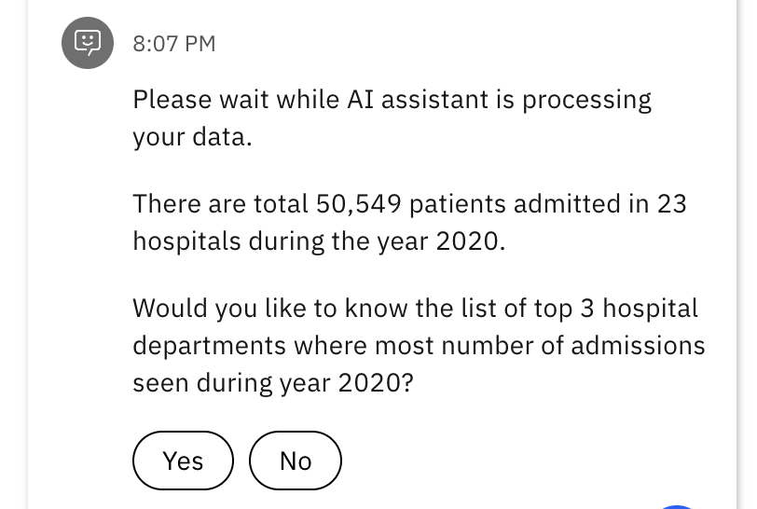The image size is (757, 509).
Task: Click the number 23 in patients sentence
Action: pyautogui.click(x=671, y=204)
